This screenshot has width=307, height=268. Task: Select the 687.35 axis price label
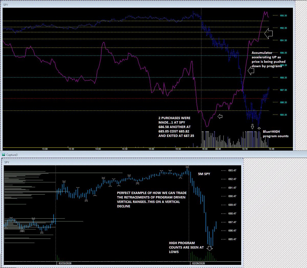pyautogui.click(x=283, y=90)
